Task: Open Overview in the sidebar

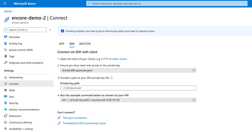Action: [x=14, y=37]
